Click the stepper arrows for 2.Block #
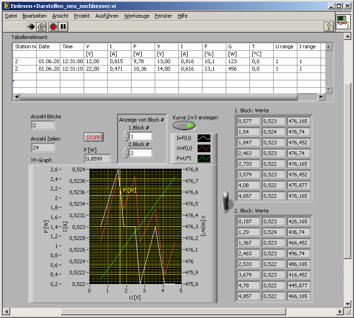This screenshot has height=318, width=354. [x=125, y=153]
